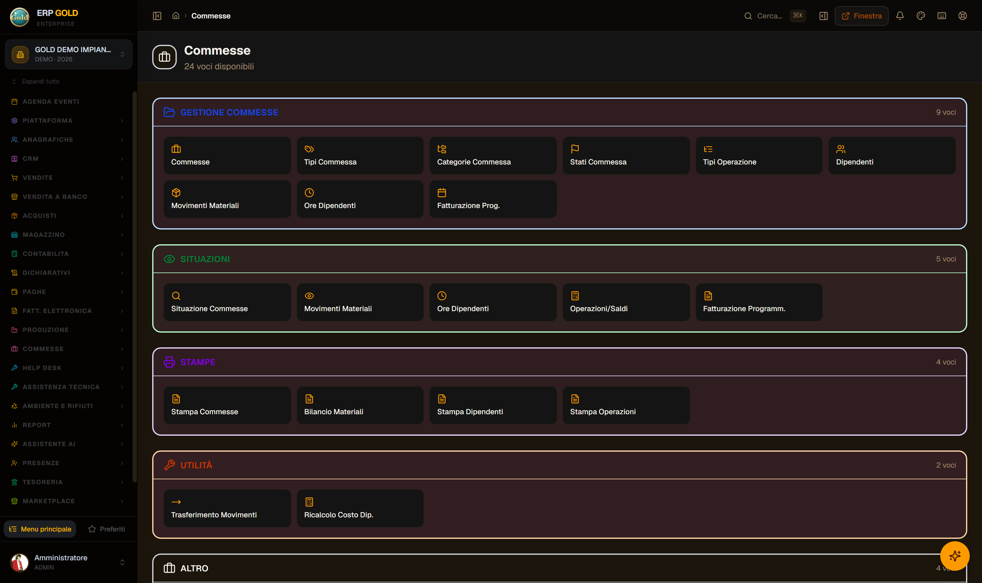
Task: Toggle the right side panel icon
Action: [x=823, y=16]
